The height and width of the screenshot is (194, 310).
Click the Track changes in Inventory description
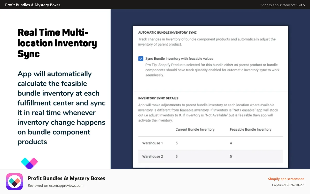coord(207,42)
